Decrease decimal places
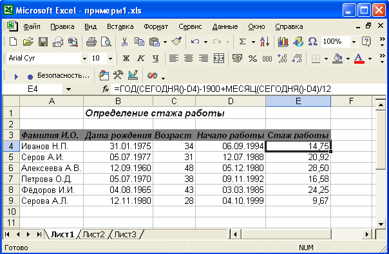 click(297, 59)
